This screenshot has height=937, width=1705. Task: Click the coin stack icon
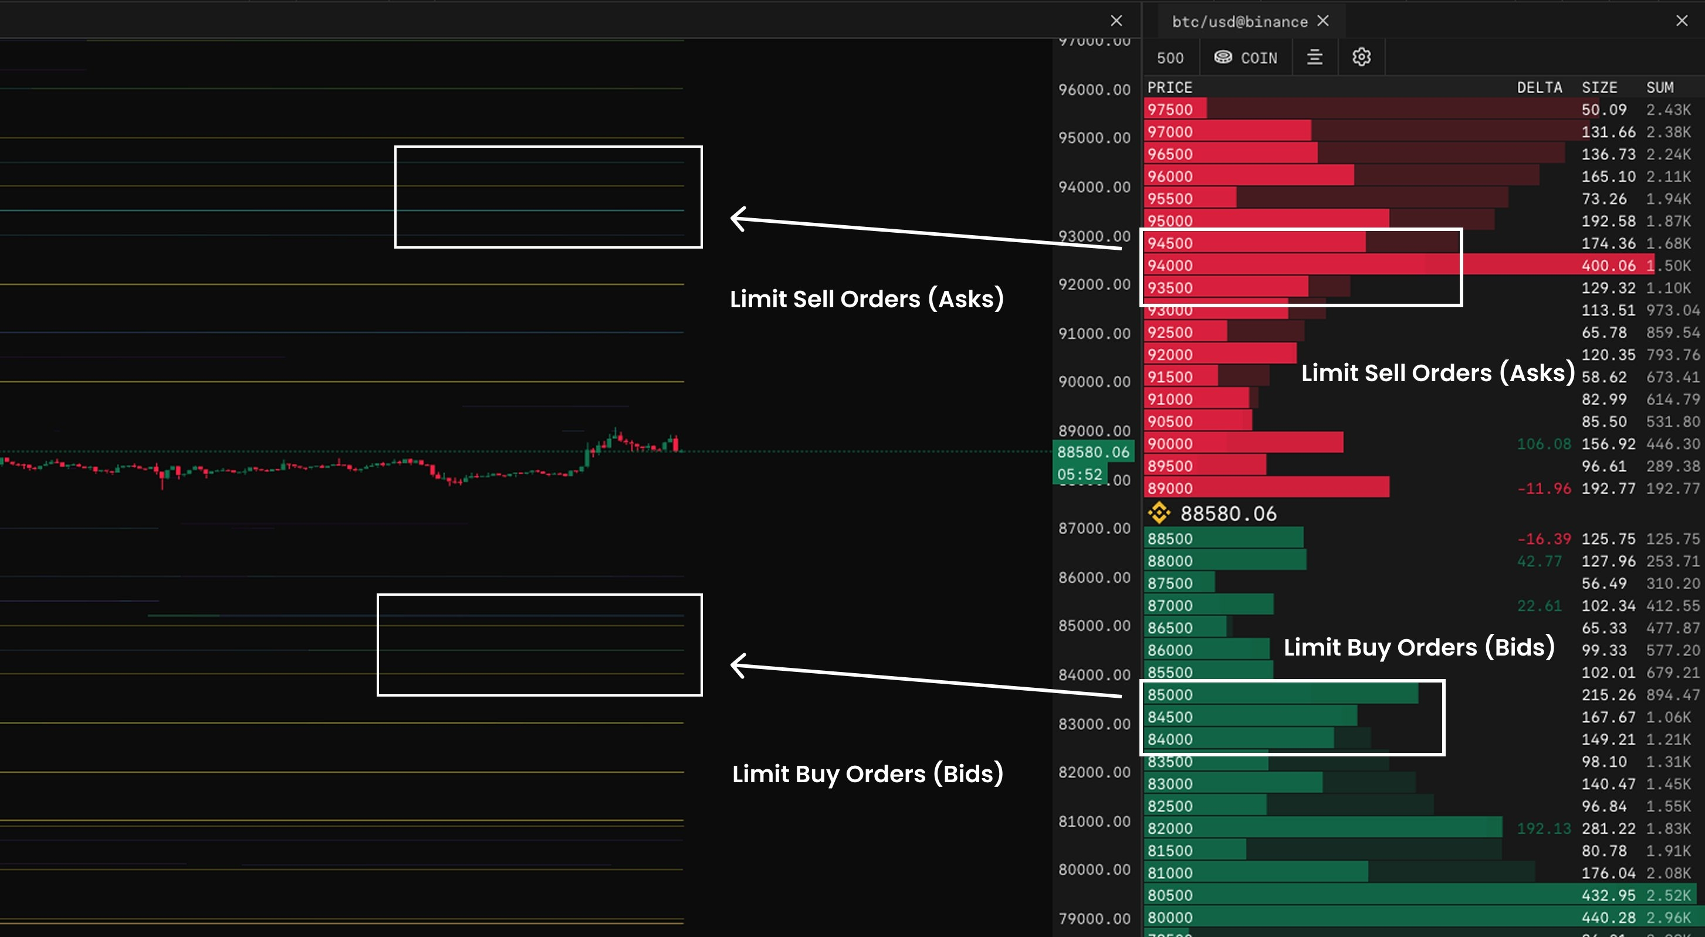pyautogui.click(x=1223, y=57)
